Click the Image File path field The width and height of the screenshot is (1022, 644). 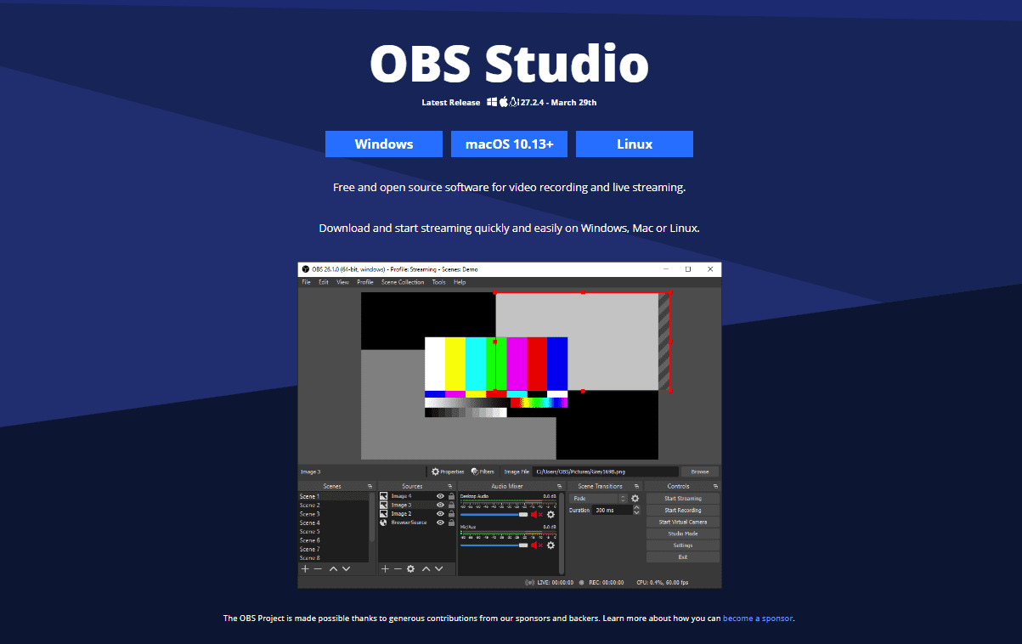click(x=604, y=472)
